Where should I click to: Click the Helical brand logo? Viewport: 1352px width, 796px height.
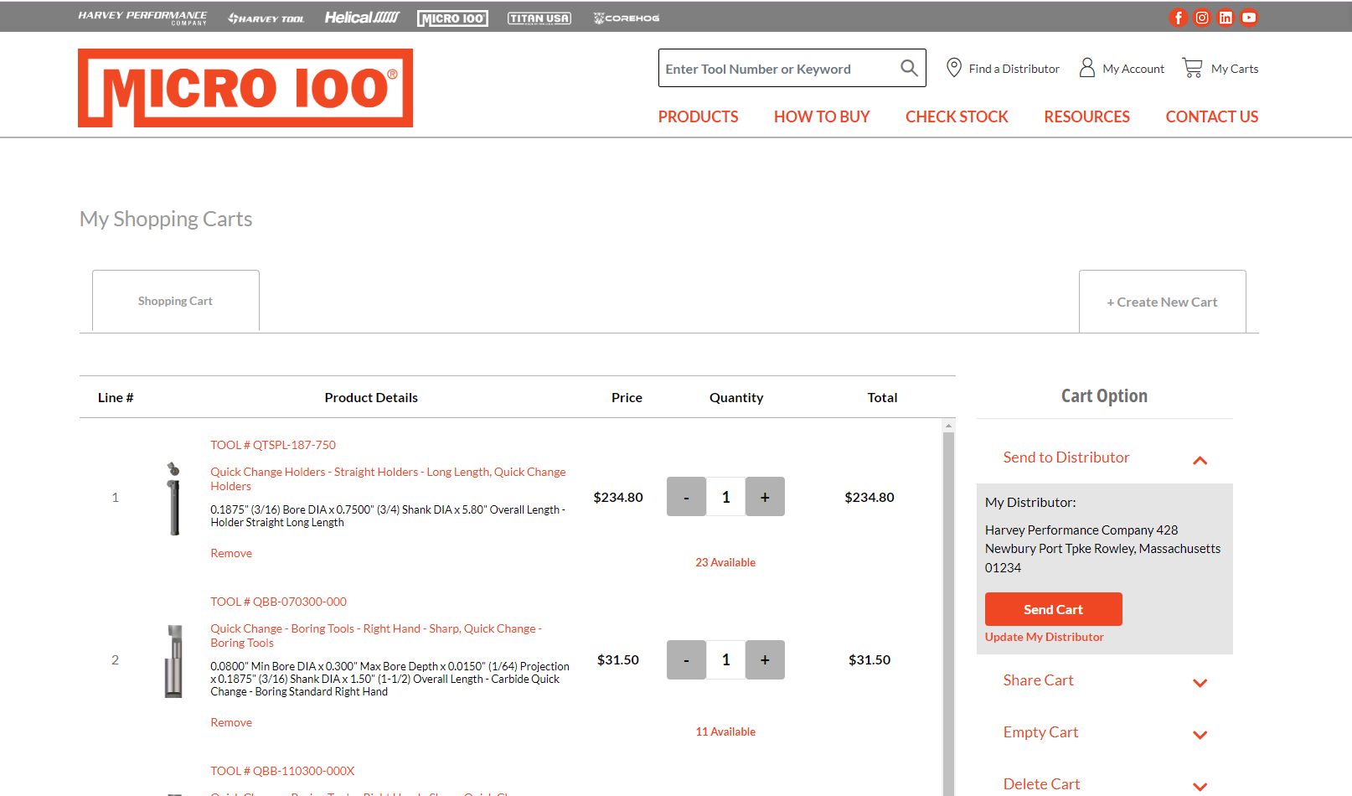click(x=362, y=17)
